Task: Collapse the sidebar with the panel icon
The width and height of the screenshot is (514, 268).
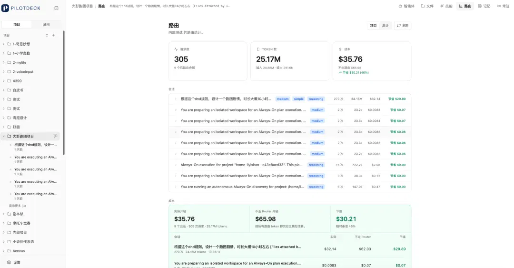Action: click(x=56, y=8)
